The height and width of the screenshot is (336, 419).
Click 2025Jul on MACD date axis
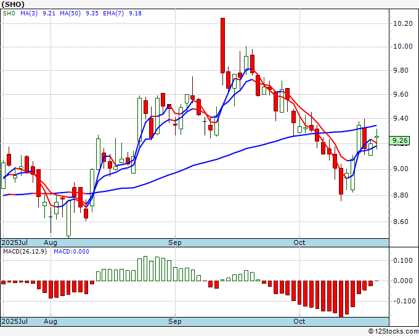click(x=15, y=321)
